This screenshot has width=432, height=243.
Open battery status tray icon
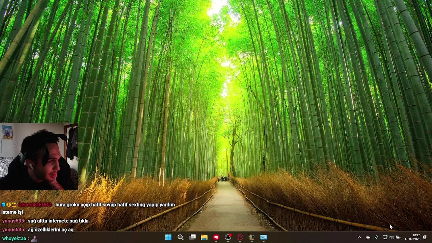pyautogui.click(x=398, y=237)
